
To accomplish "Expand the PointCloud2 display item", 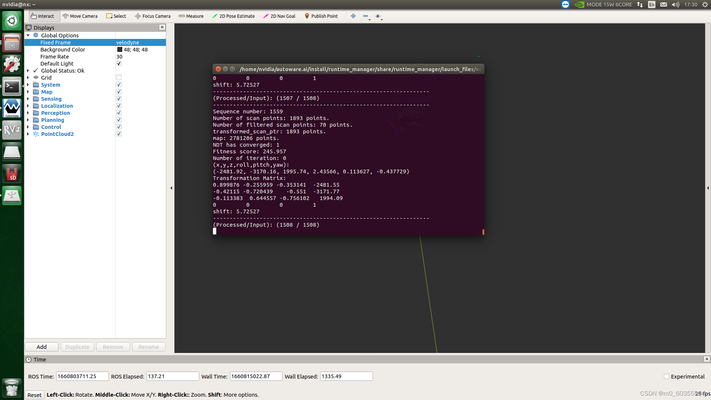I will click(x=28, y=134).
